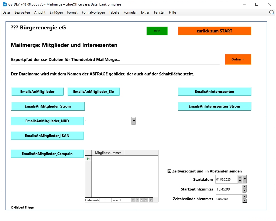Screen dimensions: 276x221
Task: Click the EmailsAnMitglieder button
Action: 38,92
